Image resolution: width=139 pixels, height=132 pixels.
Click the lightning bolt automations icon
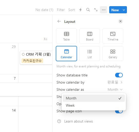(80, 10)
